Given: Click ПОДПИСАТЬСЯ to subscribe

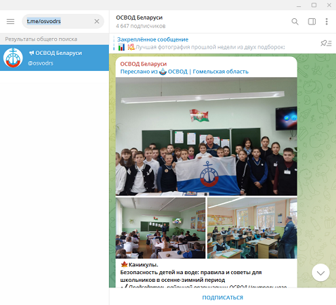Looking at the screenshot, I should point(223,297).
